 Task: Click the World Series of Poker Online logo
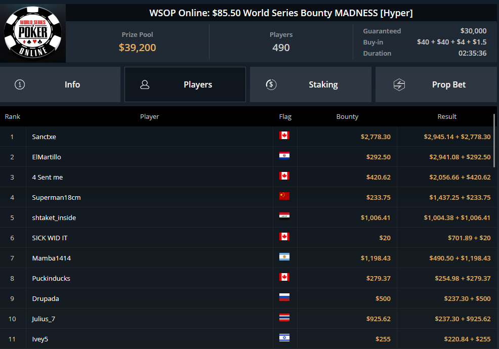coord(33,33)
